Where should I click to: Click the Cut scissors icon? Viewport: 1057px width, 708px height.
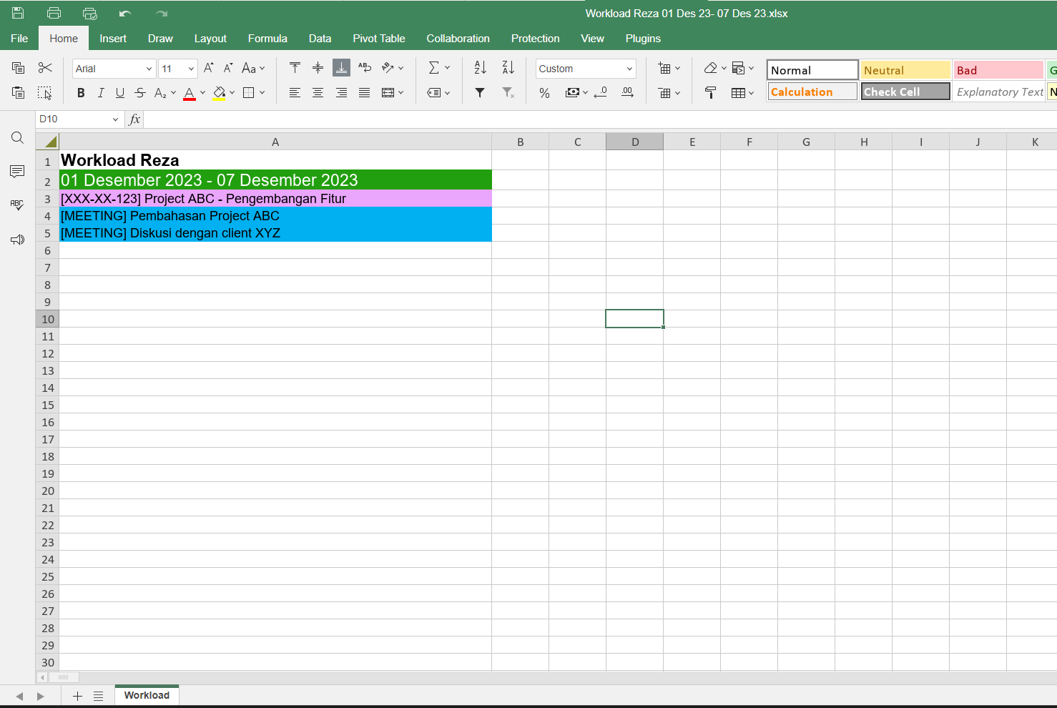(x=45, y=68)
